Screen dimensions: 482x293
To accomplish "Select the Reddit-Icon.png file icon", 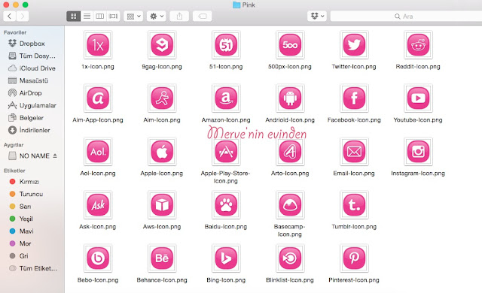I will click(x=418, y=45).
